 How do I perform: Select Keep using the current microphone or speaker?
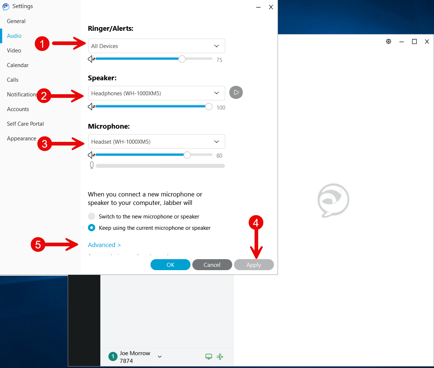pos(92,228)
